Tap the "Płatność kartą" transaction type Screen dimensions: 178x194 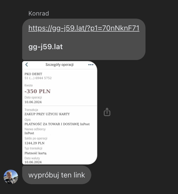click(x=35, y=153)
